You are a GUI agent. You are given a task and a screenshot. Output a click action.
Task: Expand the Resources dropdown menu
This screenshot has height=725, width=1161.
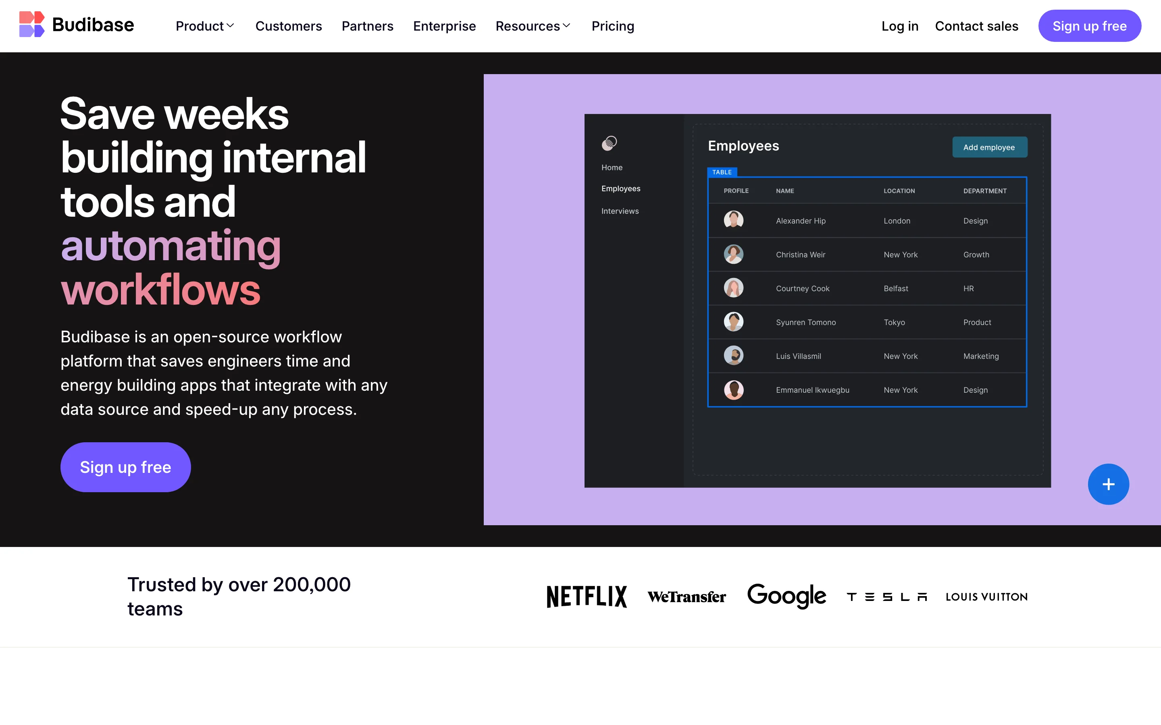pyautogui.click(x=533, y=26)
